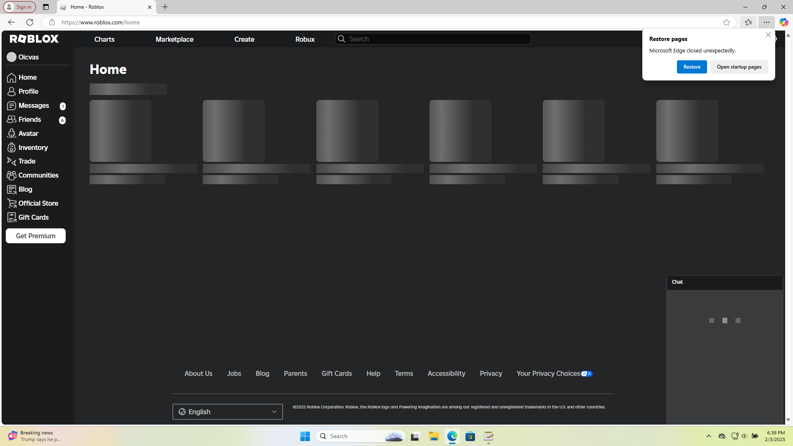Click the Get Premium button
Viewport: 793px width, 446px height.
click(36, 236)
